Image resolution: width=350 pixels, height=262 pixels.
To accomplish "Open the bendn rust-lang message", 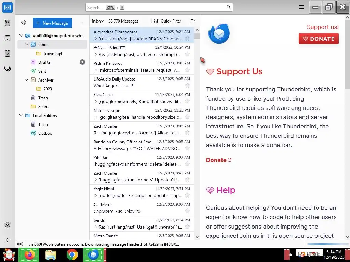I will 142,224.
